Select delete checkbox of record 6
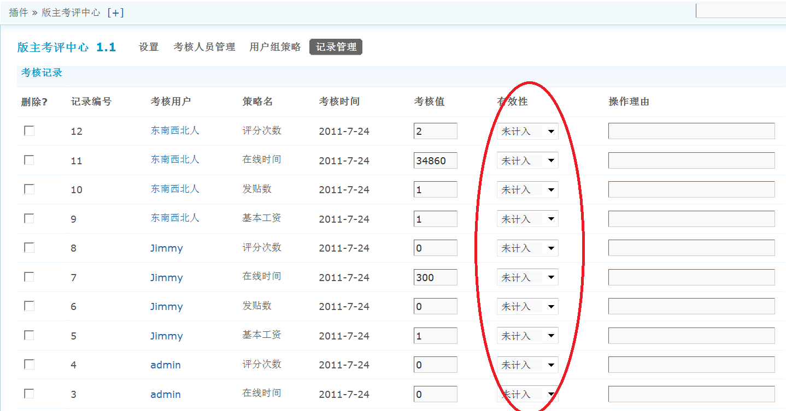The image size is (786, 411). pos(29,306)
